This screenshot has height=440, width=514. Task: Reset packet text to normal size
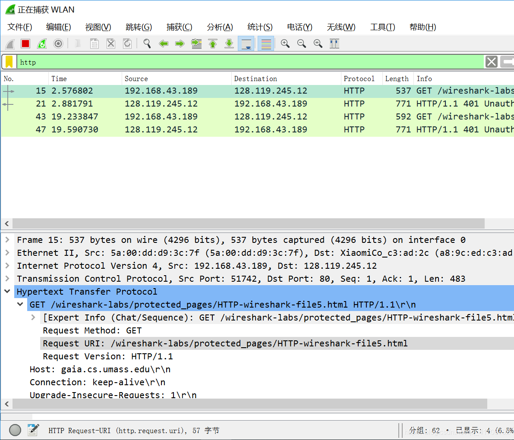318,44
